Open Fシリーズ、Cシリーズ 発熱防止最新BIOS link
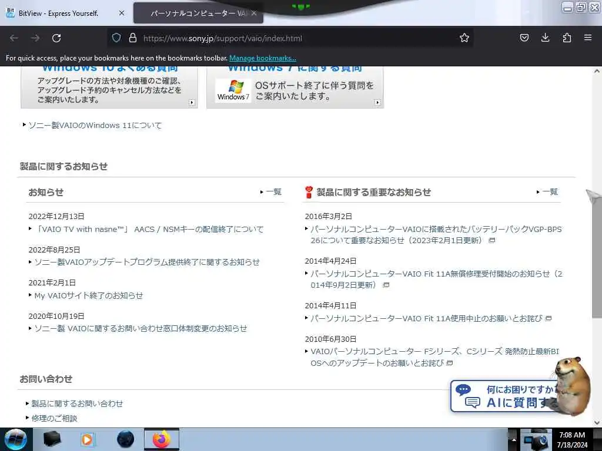 click(x=434, y=357)
